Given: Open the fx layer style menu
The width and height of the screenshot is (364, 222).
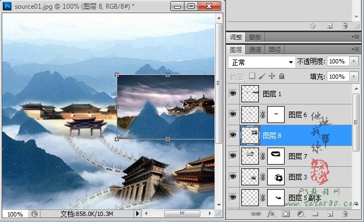Looking at the screenshot, I should click(x=271, y=214).
